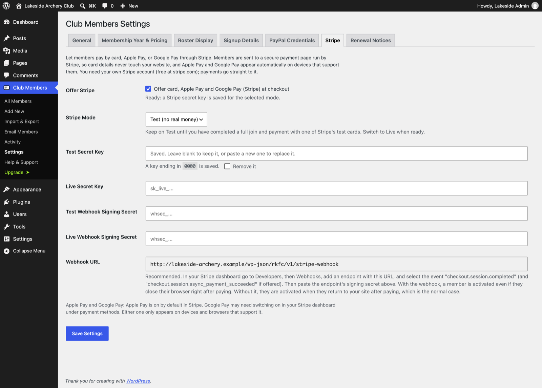Click the Media icon in sidebar
The width and height of the screenshot is (542, 388).
point(6,51)
